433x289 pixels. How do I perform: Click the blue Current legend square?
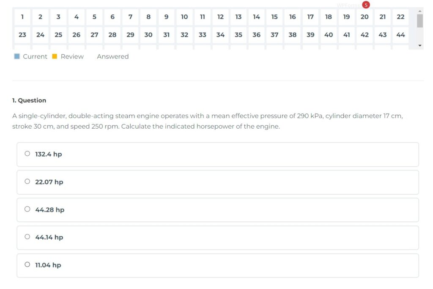pos(17,56)
